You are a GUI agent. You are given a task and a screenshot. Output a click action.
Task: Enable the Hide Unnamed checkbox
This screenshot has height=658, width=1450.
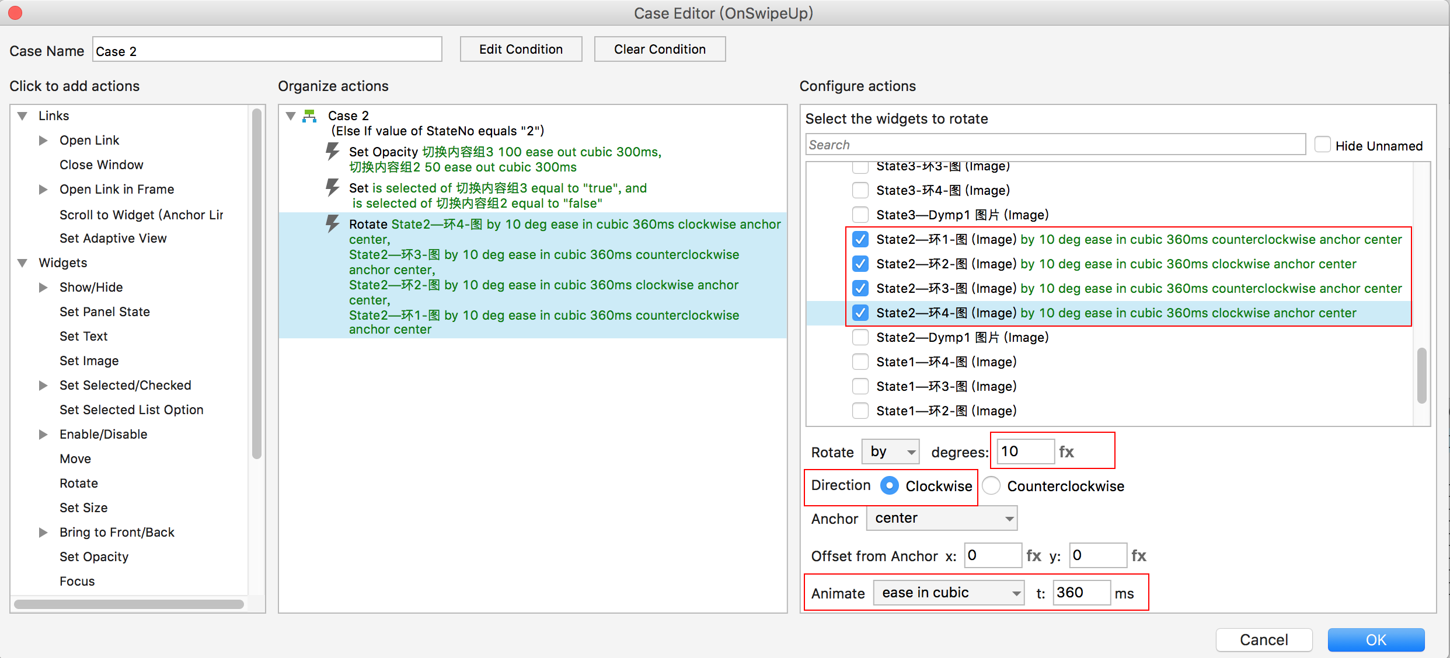pos(1322,145)
